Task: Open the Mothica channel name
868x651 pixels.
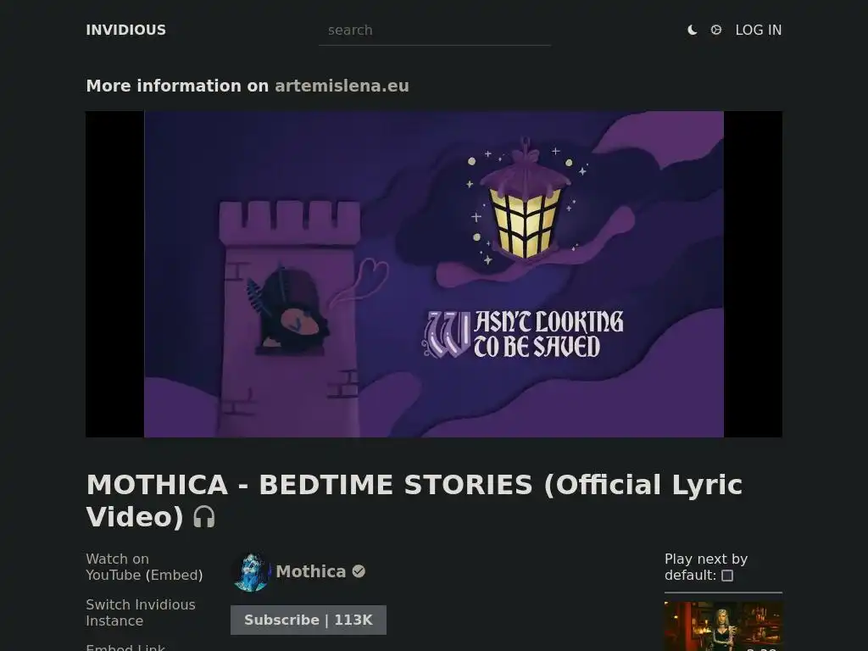Action: [310, 571]
